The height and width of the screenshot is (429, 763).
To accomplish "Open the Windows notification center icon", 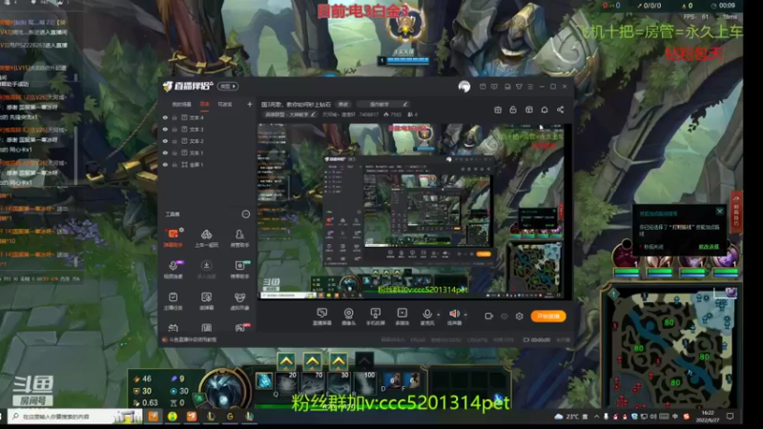I will tap(730, 417).
